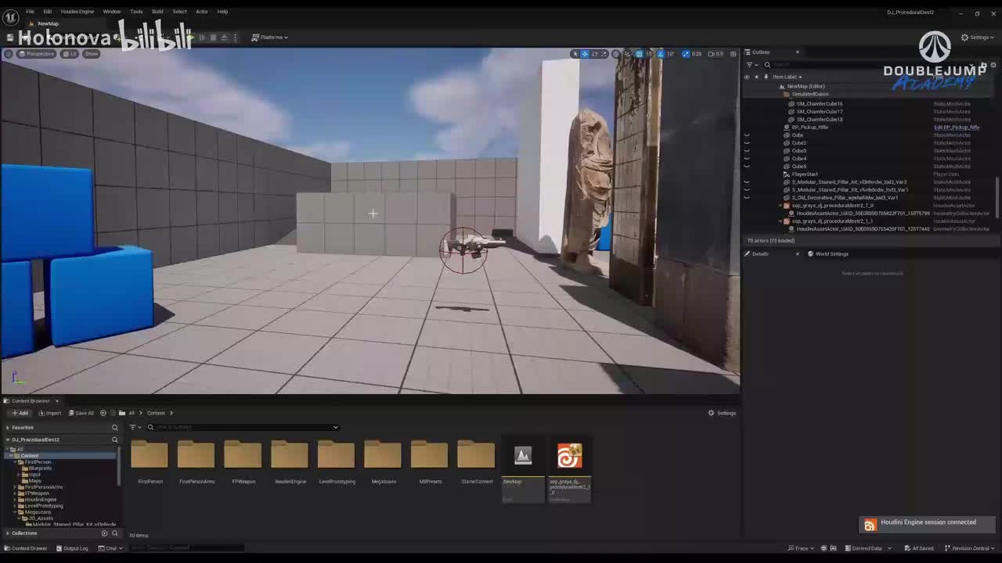Toggle world/local coordinate space globe icon

pyautogui.click(x=617, y=54)
